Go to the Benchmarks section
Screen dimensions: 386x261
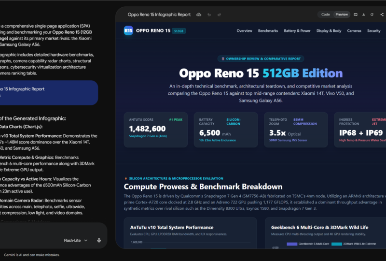[268, 30]
